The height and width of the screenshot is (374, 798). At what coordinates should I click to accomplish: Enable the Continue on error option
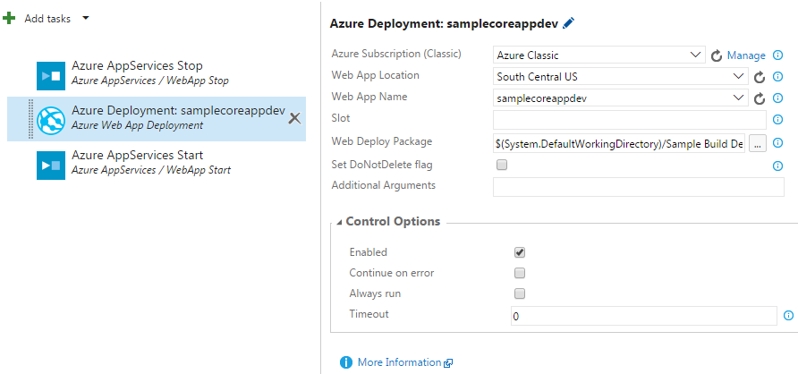(x=520, y=273)
